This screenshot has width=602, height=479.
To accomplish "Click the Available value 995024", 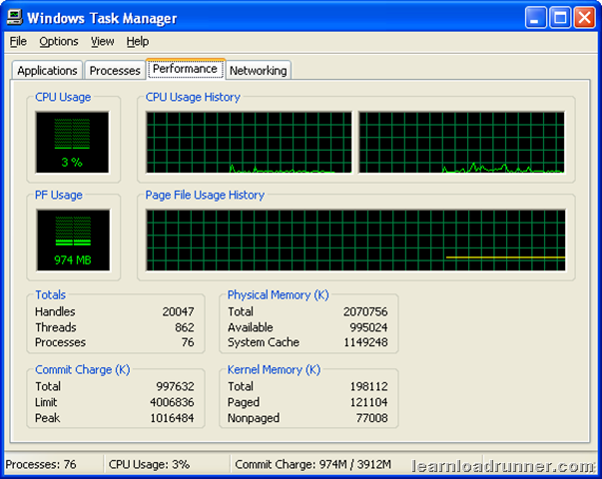I will tap(368, 327).
